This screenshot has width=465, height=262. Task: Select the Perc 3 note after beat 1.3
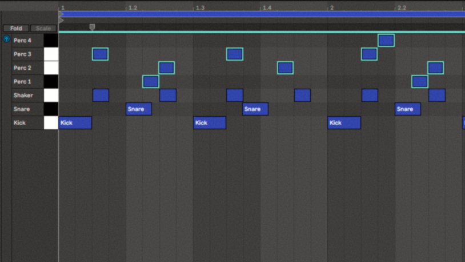[x=235, y=54]
